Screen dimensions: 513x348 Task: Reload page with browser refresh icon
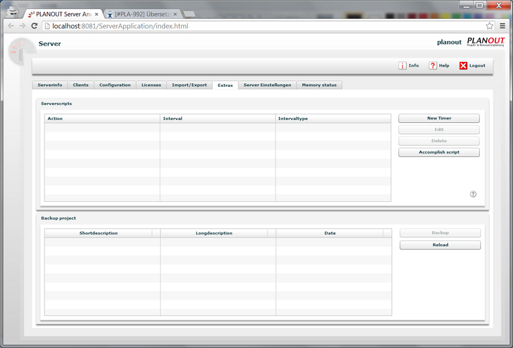tap(34, 26)
